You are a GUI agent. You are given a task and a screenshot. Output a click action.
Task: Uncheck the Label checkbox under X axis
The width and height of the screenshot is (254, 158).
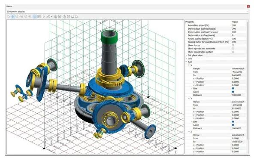coord(233,92)
